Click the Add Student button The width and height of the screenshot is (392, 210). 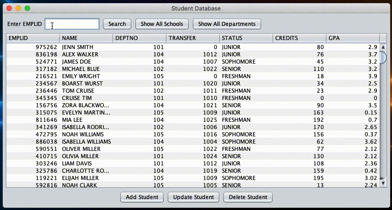click(142, 197)
